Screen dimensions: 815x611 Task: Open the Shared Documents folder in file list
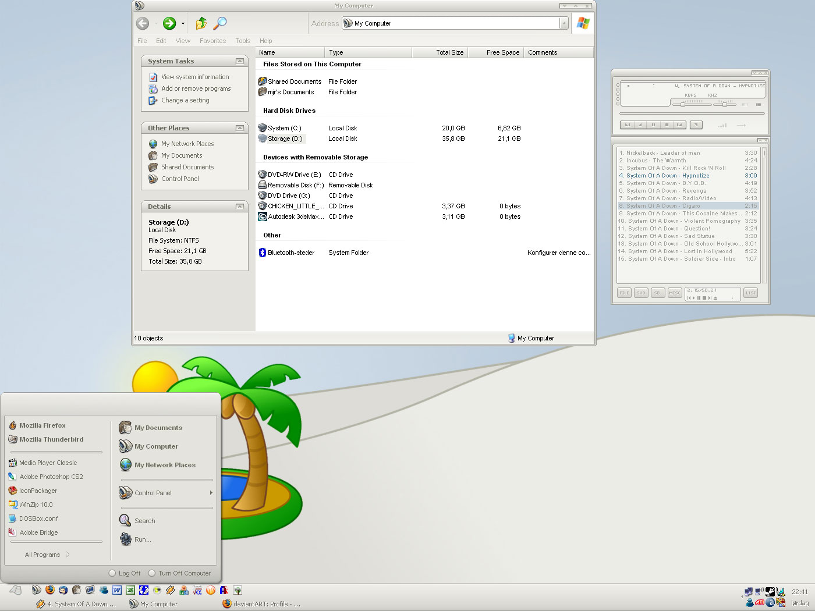click(289, 81)
